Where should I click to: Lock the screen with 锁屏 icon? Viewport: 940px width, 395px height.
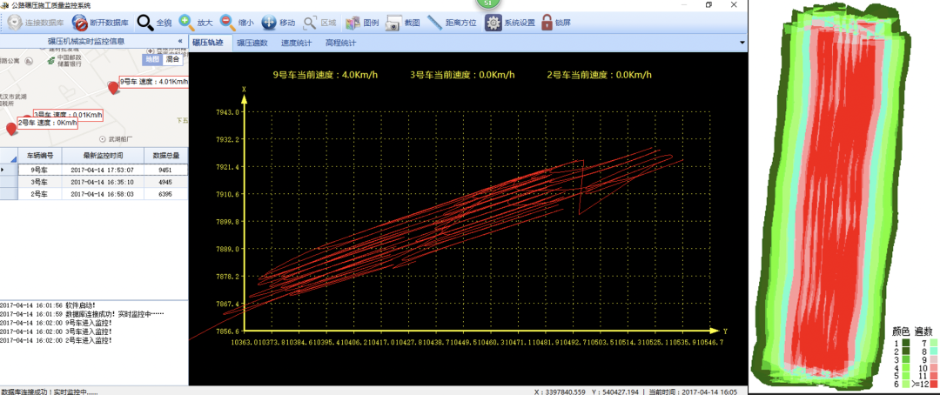pos(547,23)
